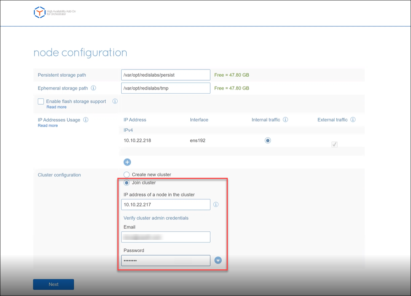
Task: Select Create new cluster option
Action: tap(126, 175)
